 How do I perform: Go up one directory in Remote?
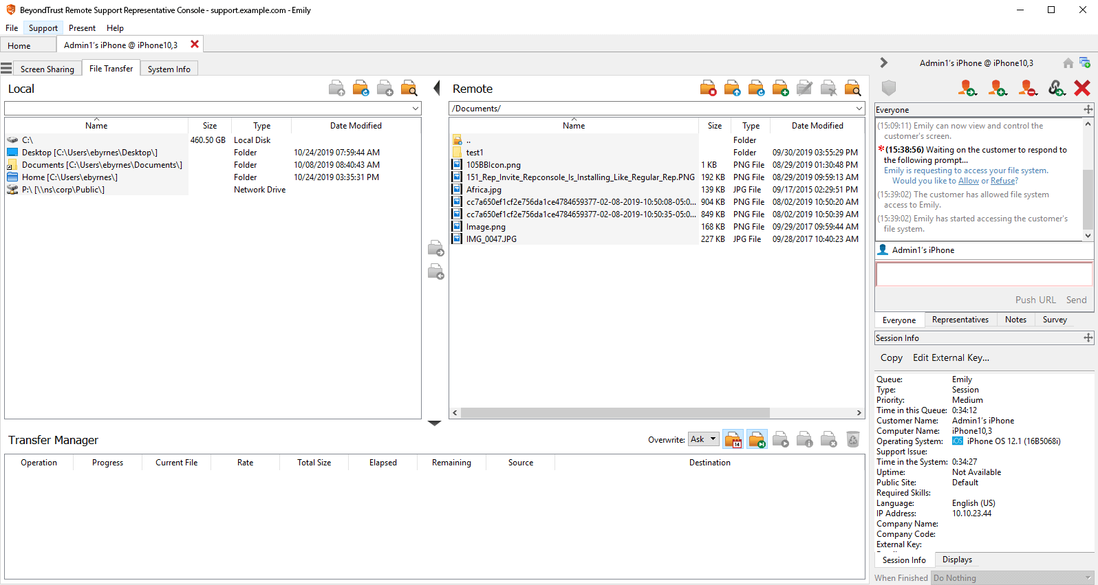coord(732,88)
